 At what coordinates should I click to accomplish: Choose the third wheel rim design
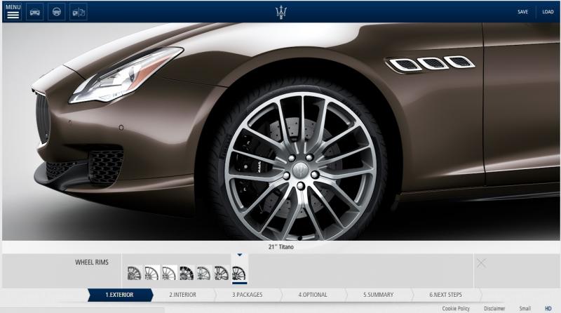(x=169, y=273)
